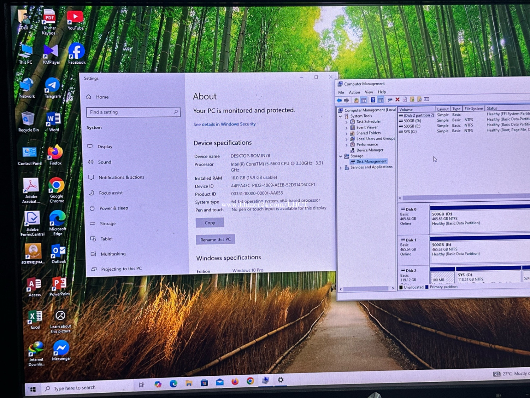Screen dimensions: 530x398
Task: Open Projecting to this PC settings
Action: (x=117, y=269)
